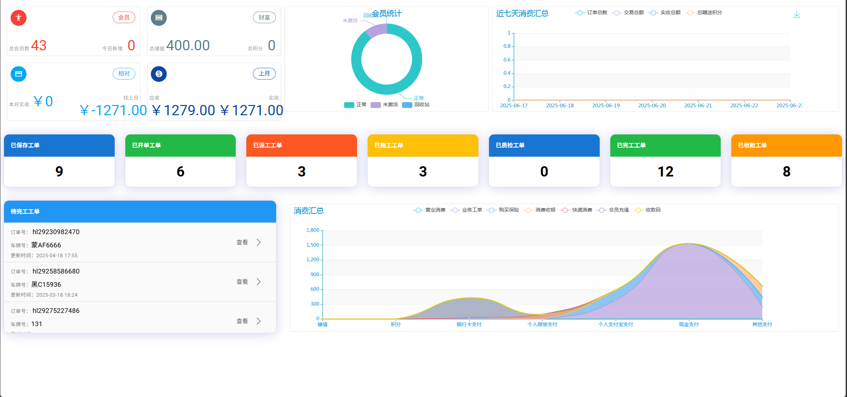The width and height of the screenshot is (847, 397).
Task: View order hl29230982470
Action: (x=242, y=242)
